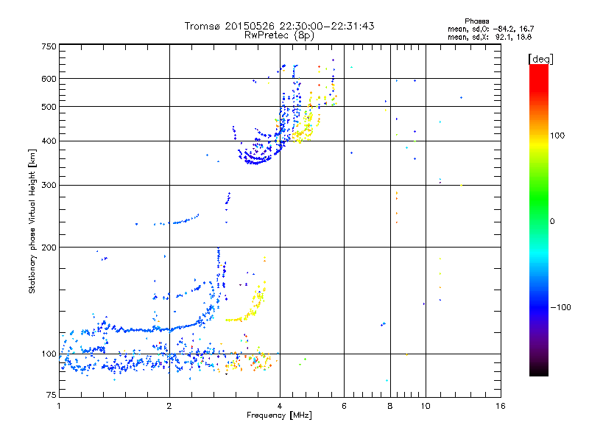Click the 4 MHz frequency tick label
The height and width of the screenshot is (442, 589).
(x=280, y=406)
